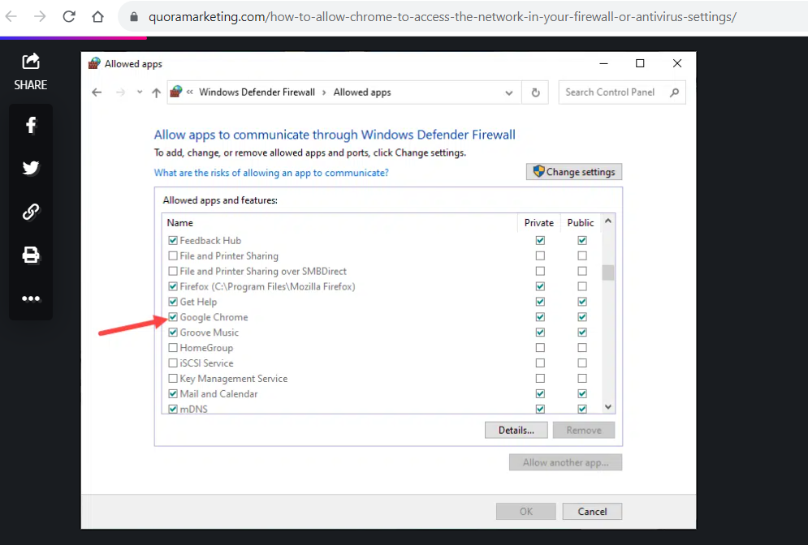808x545 pixels.
Task: Toggle Groove Music Private checkbox
Action: tap(540, 333)
